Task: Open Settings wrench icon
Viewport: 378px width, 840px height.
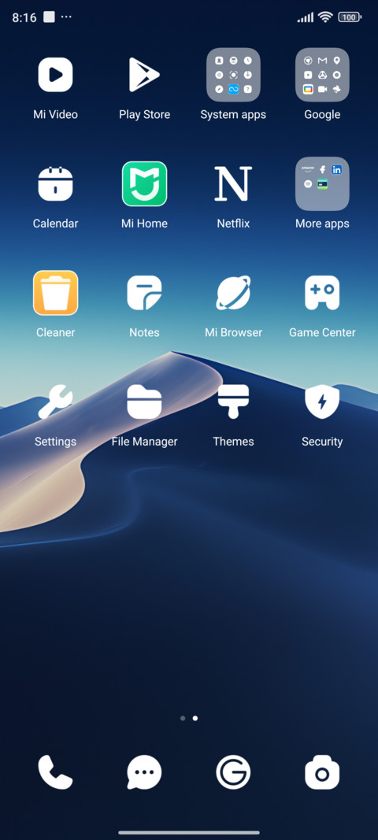Action: [55, 401]
